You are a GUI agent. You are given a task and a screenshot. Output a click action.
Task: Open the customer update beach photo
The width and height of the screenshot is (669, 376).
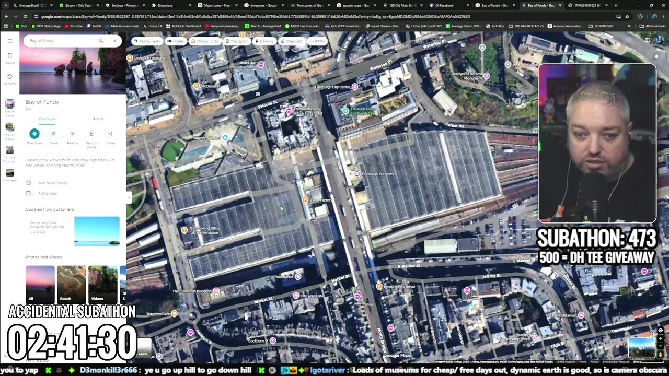(97, 231)
